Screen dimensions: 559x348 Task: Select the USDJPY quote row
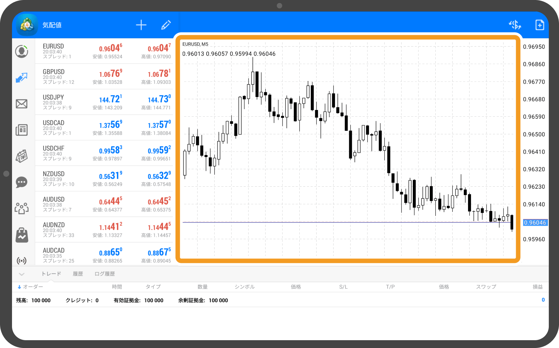tap(104, 102)
